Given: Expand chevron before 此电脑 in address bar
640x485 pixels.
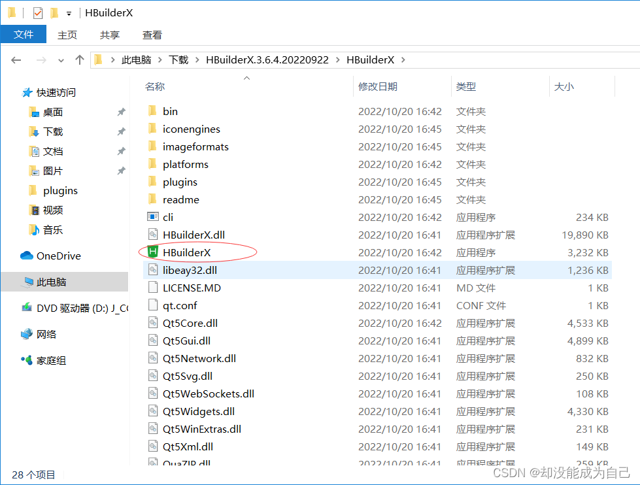Looking at the screenshot, I should (x=112, y=60).
